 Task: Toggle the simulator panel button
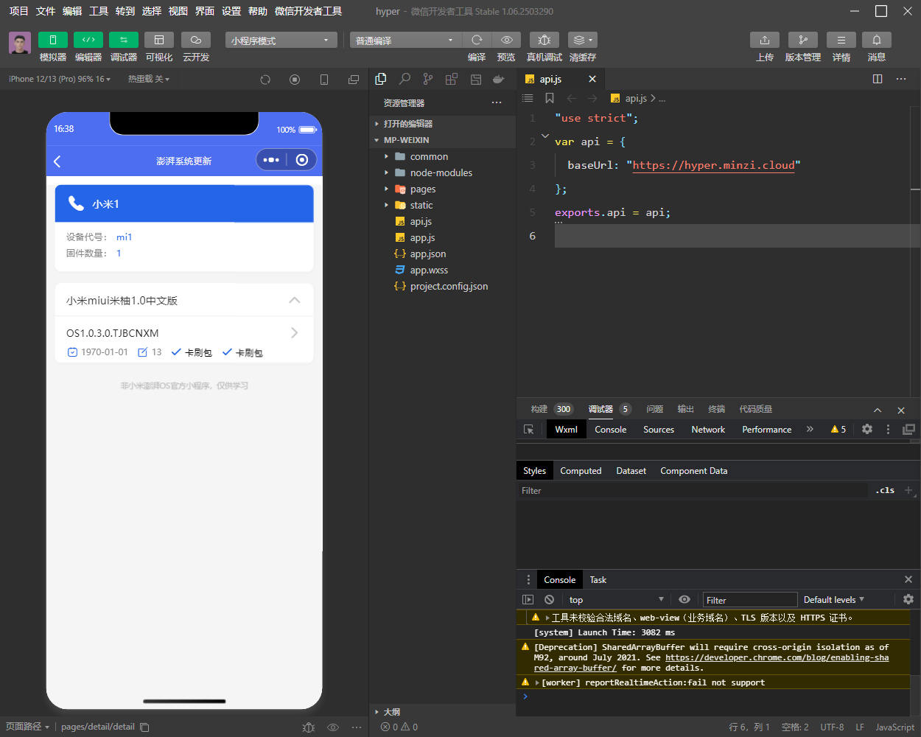pos(53,40)
